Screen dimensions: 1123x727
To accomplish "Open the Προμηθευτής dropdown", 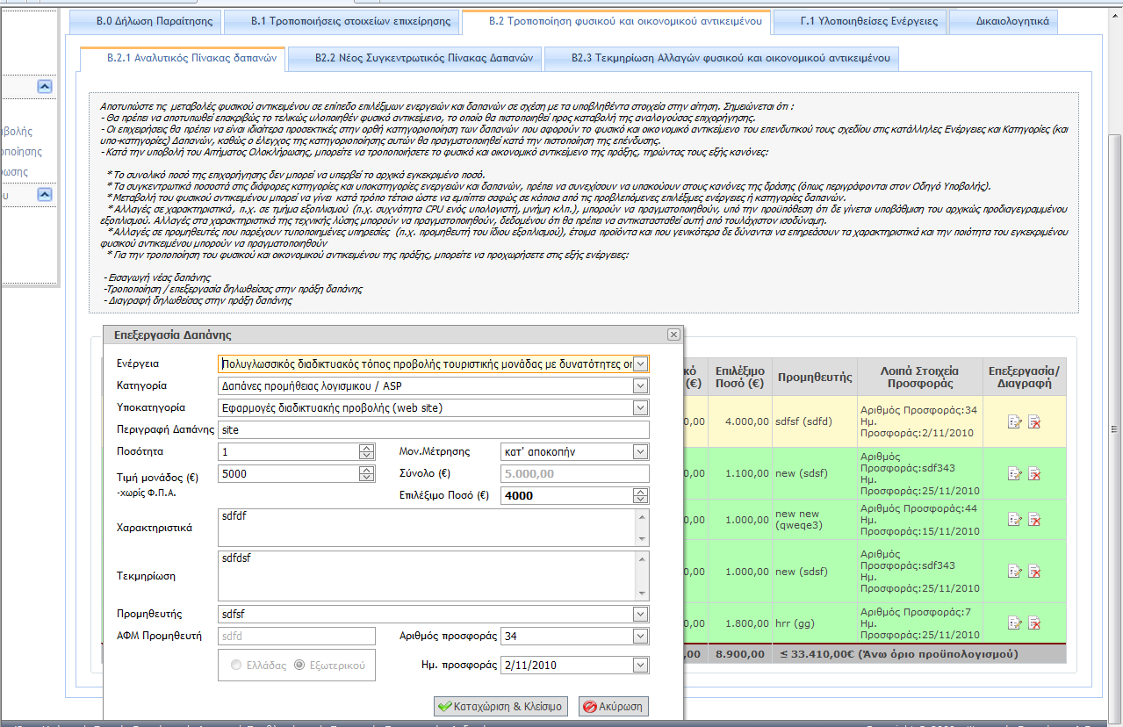I will click(x=641, y=614).
